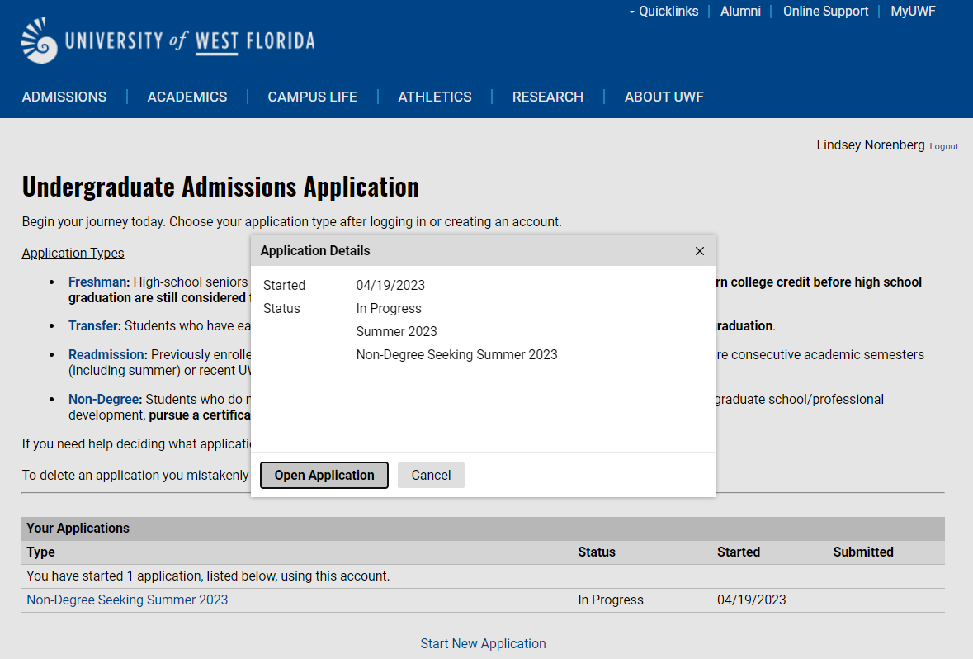
Task: Click Start New Application link
Action: click(x=484, y=643)
